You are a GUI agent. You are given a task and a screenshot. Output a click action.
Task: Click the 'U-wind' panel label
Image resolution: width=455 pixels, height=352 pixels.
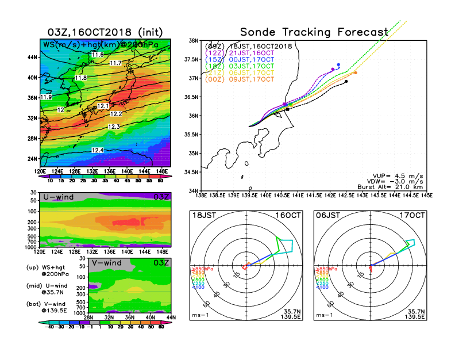click(59, 197)
